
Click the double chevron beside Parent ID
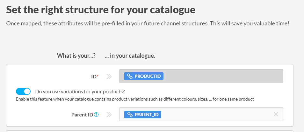(x=109, y=115)
